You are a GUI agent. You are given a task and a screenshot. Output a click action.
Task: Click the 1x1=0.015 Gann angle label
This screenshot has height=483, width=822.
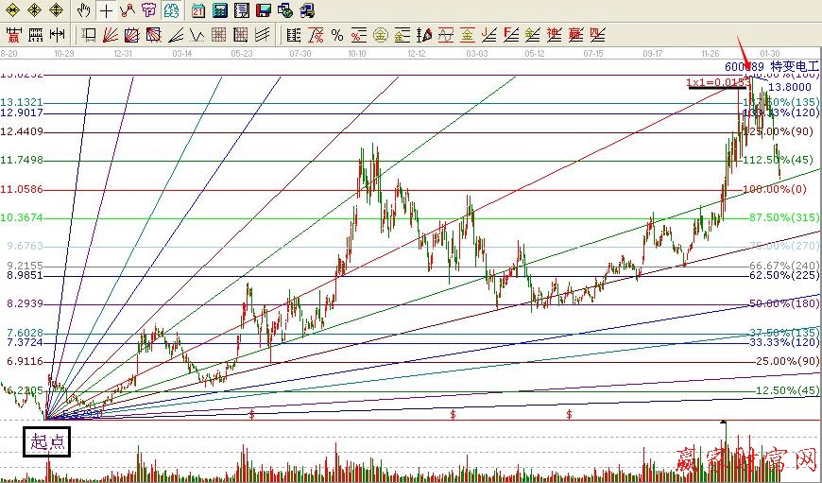pyautogui.click(x=717, y=83)
